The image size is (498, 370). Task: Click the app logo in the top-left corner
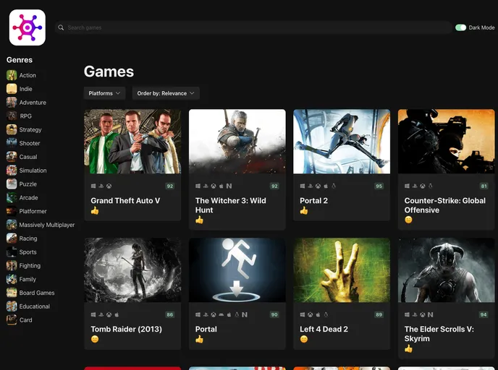coord(28,27)
